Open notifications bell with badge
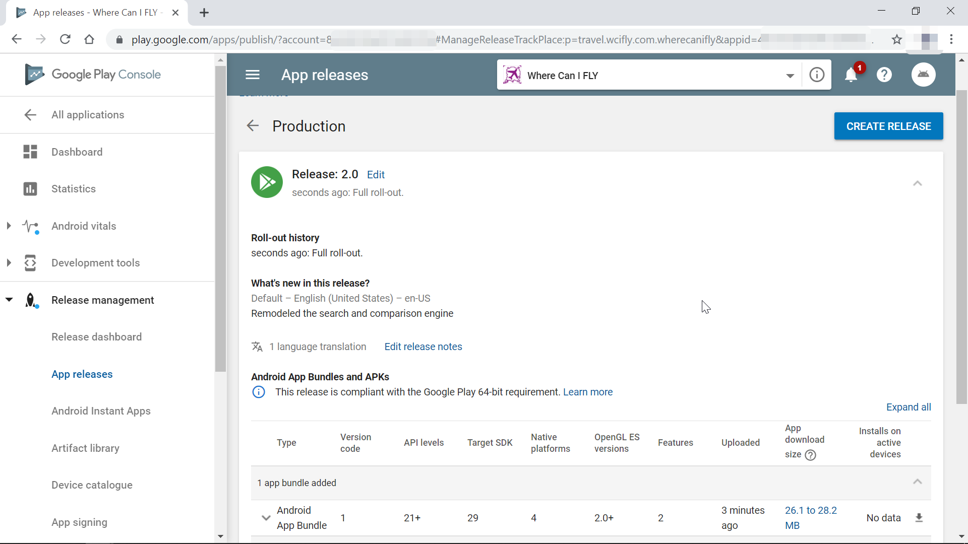 852,74
